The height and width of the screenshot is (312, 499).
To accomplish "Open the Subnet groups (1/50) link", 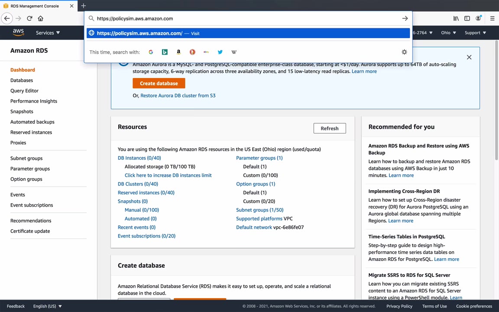I will [x=260, y=210].
